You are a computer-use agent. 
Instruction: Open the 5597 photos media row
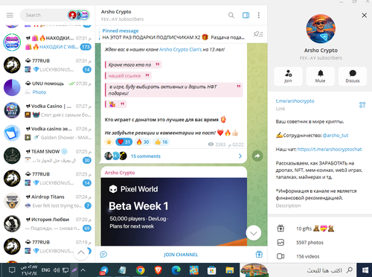[x=320, y=243]
